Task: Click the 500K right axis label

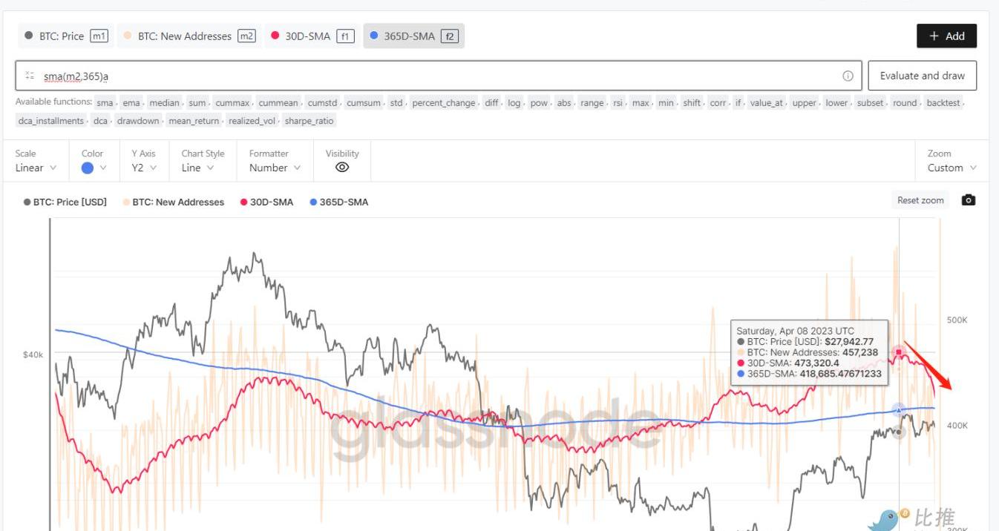Action: click(x=957, y=320)
